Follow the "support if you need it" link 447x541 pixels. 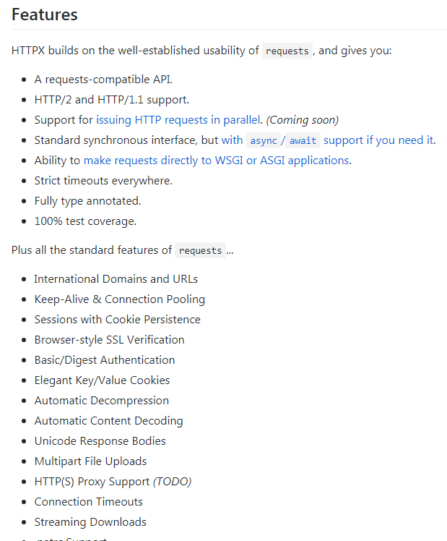[x=379, y=140]
